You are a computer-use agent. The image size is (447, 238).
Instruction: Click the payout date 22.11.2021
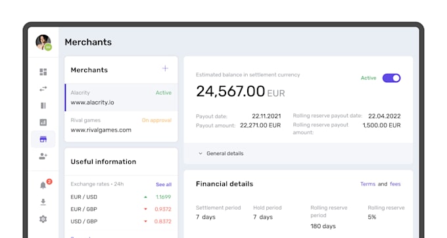pyautogui.click(x=266, y=116)
